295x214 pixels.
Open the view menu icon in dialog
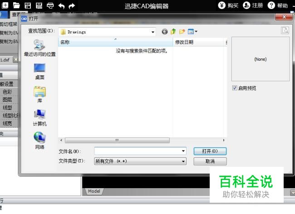192,32
